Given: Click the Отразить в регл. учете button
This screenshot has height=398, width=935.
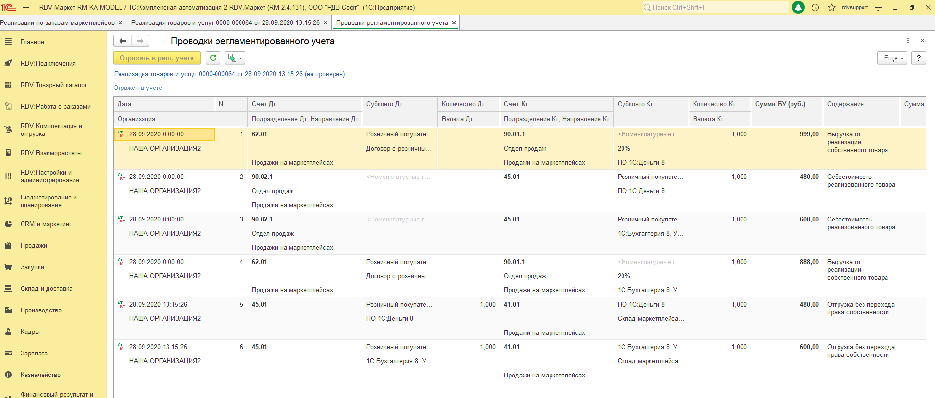Looking at the screenshot, I should pos(157,58).
